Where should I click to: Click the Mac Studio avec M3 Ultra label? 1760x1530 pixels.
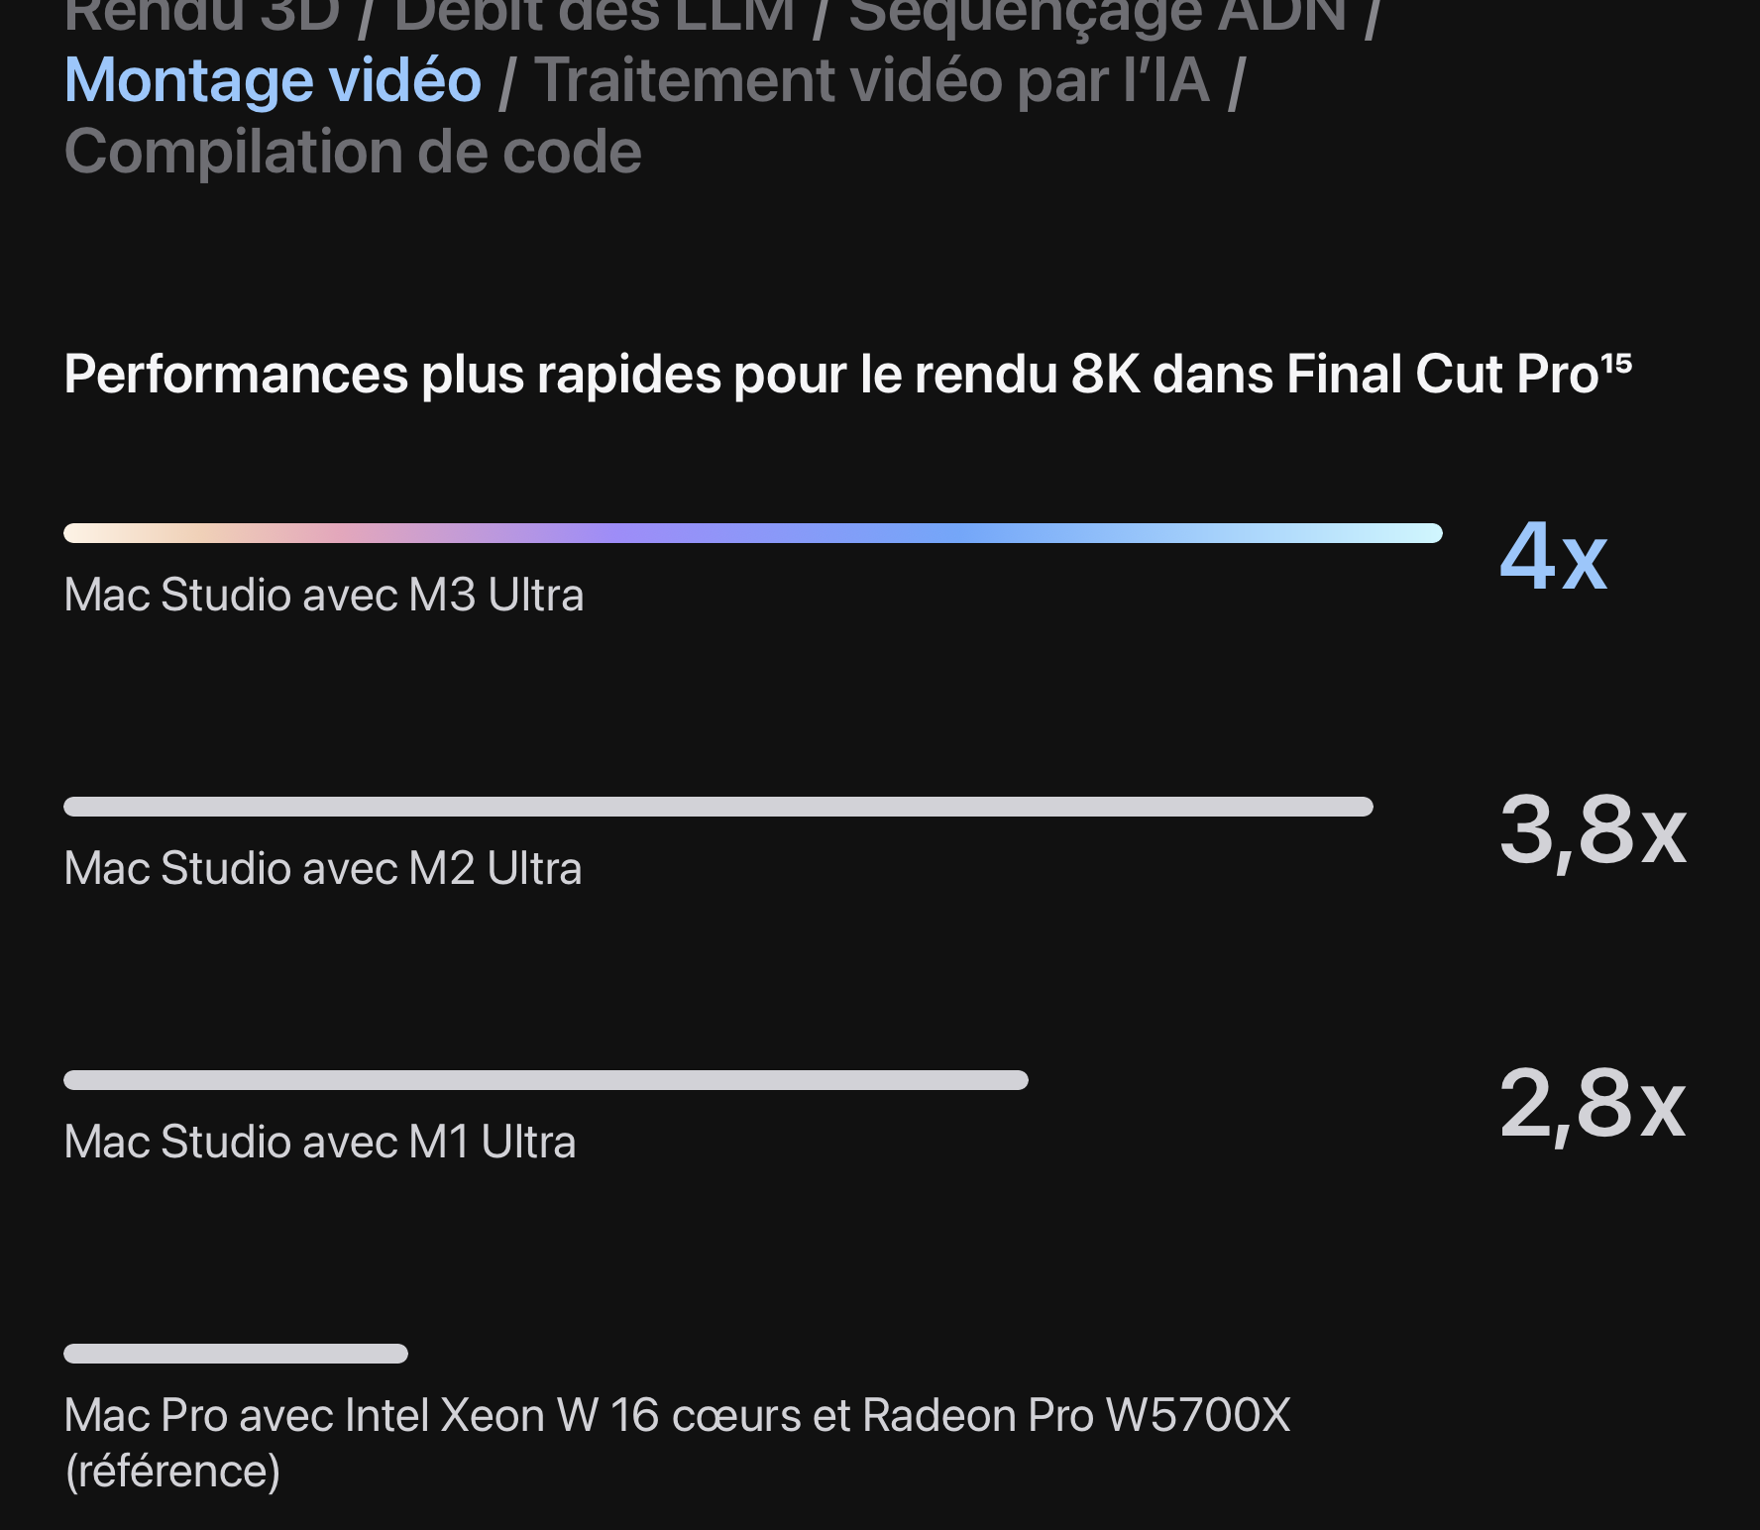pos(324,596)
